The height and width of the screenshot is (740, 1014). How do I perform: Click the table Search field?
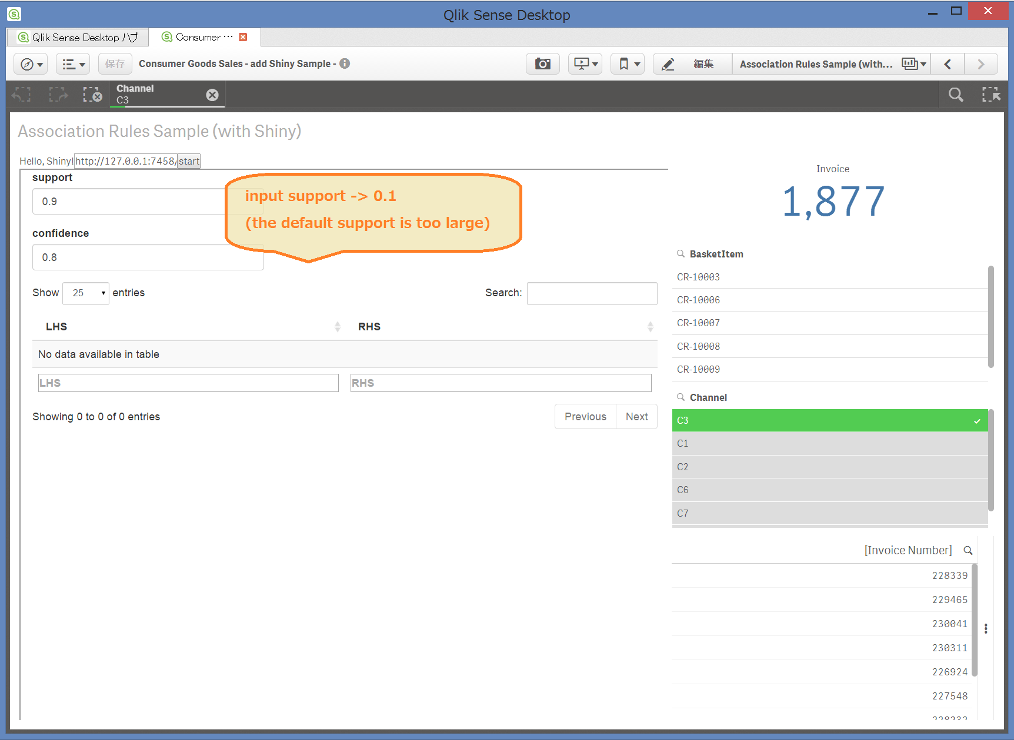[x=592, y=293]
